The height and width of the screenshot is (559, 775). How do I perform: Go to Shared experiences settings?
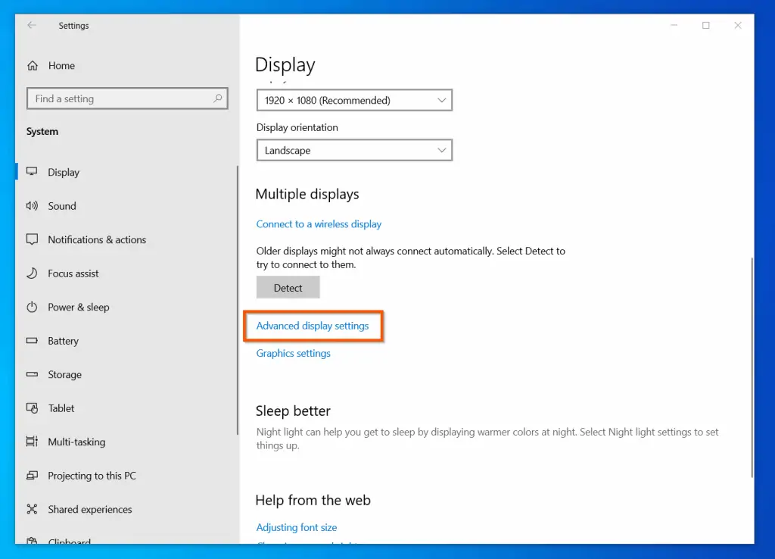[89, 510]
